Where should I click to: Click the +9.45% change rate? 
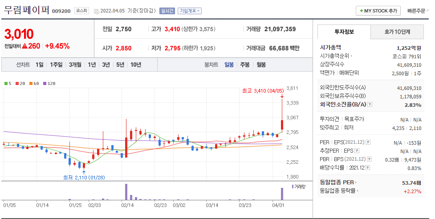tap(57, 46)
